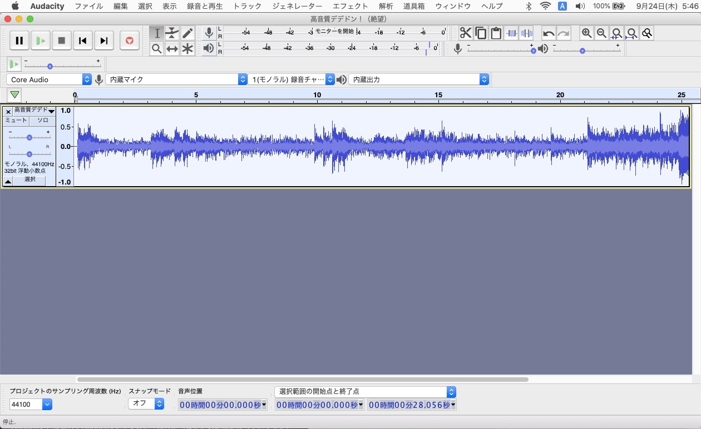Select the Zoom magnifier tool
701x429 pixels.
[x=157, y=49]
